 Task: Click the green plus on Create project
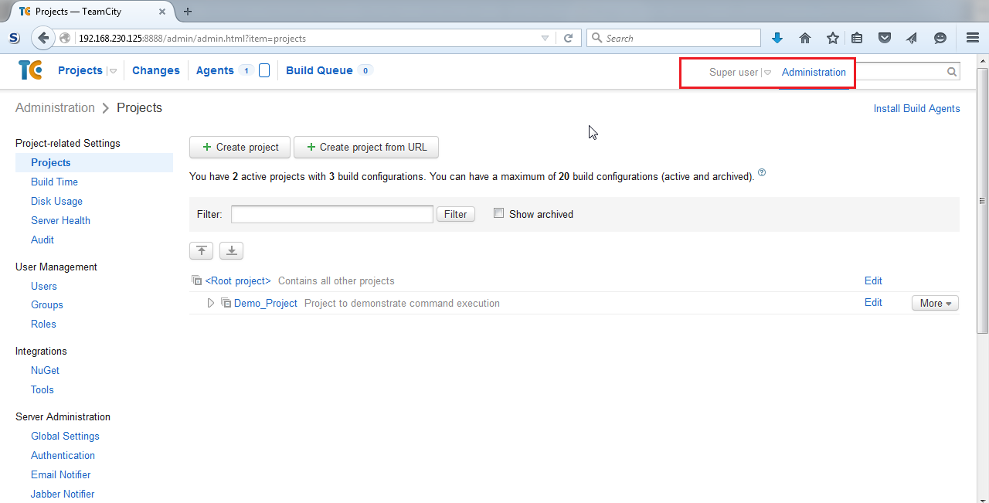(x=206, y=147)
